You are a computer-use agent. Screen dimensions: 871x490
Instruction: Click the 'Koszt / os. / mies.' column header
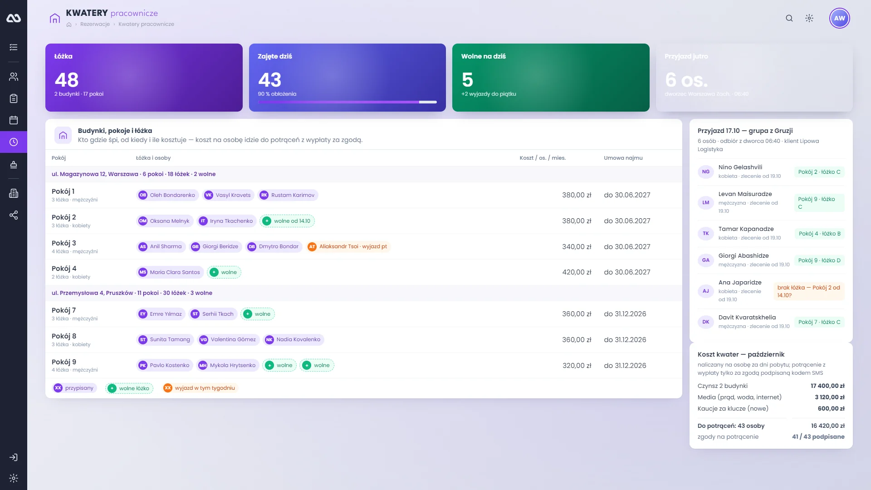pyautogui.click(x=543, y=158)
